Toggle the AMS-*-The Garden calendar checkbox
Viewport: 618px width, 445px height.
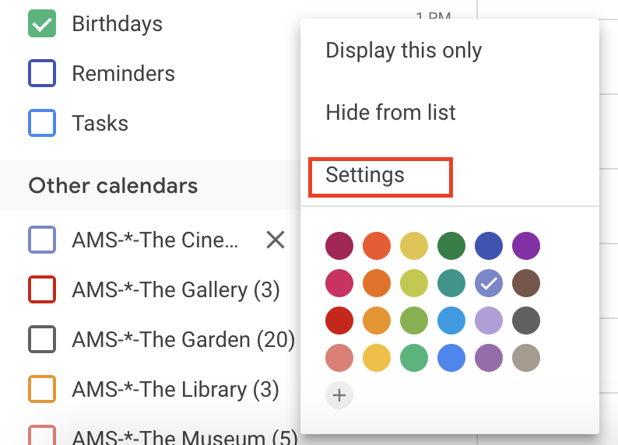[x=42, y=340]
